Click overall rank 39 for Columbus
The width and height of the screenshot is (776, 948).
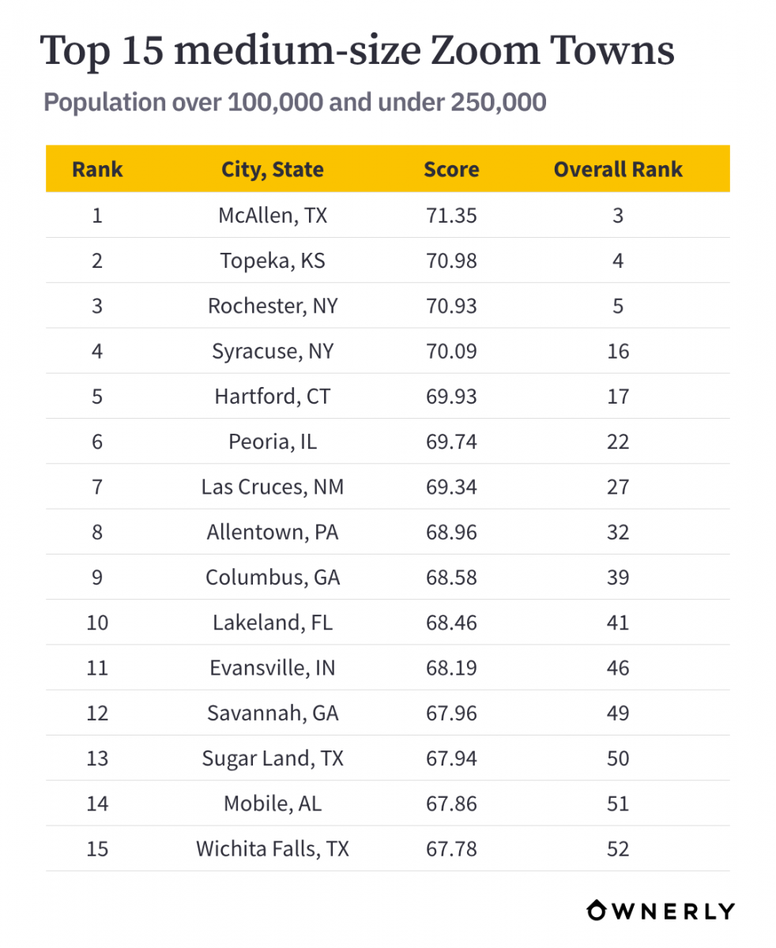coord(618,577)
